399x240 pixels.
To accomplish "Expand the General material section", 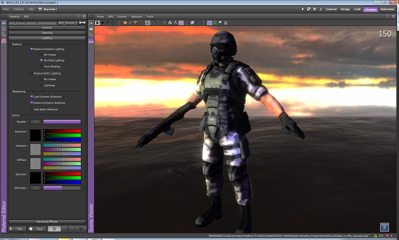I will pyautogui.click(x=47, y=28).
